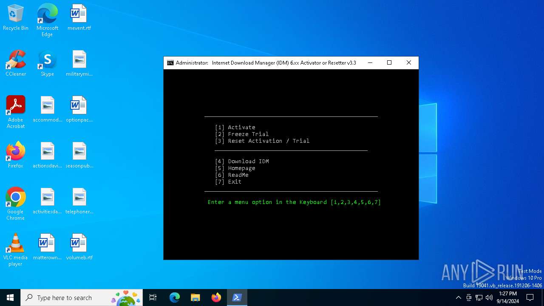Select the Firefox desktop shortcut
This screenshot has height=306, width=544.
pyautogui.click(x=16, y=156)
